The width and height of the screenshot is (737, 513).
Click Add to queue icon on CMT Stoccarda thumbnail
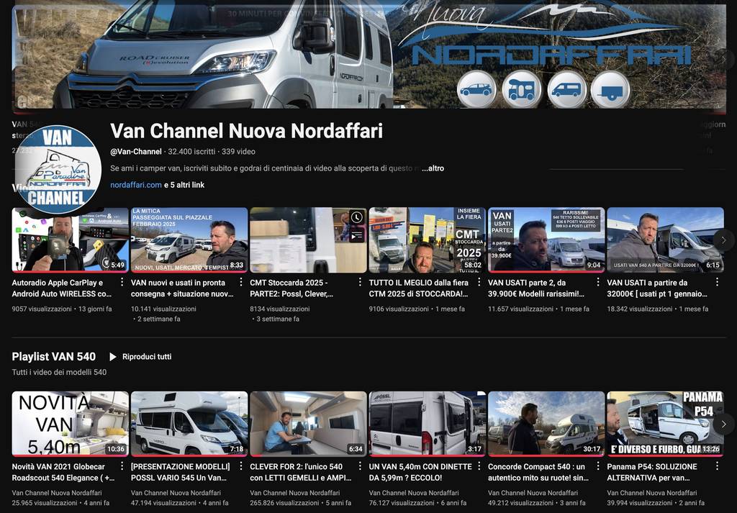point(357,235)
